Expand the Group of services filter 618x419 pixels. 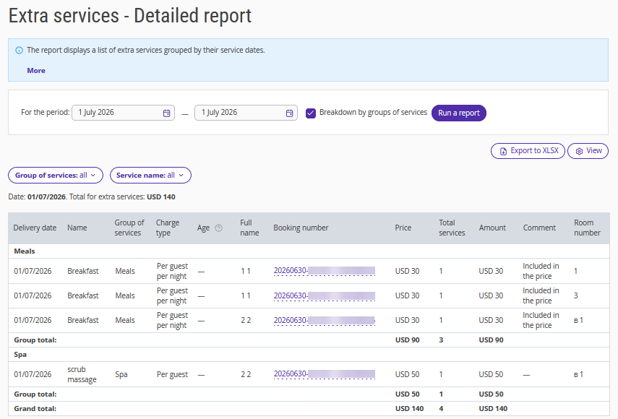(x=56, y=176)
